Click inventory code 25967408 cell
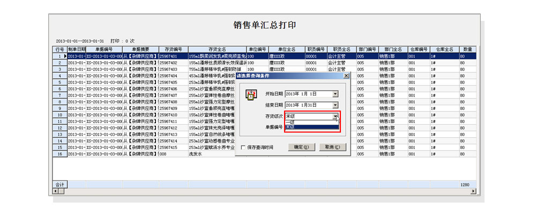This screenshot has height=224, width=536. click(173, 102)
